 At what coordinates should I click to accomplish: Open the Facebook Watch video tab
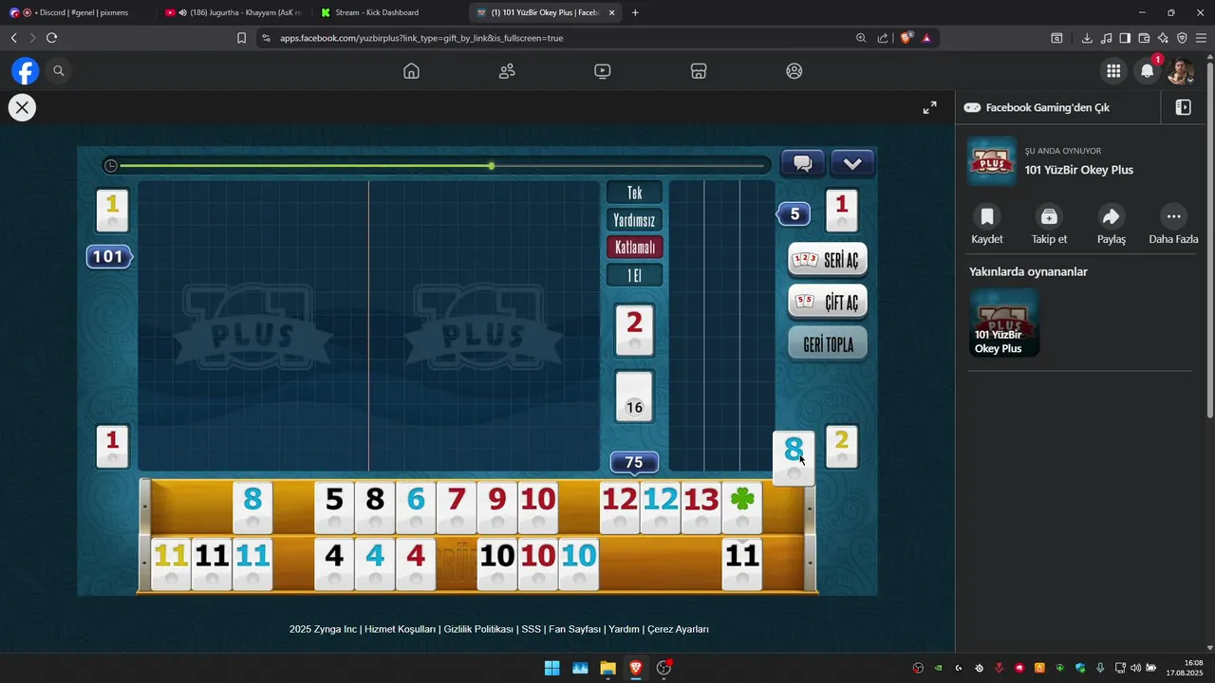point(603,71)
